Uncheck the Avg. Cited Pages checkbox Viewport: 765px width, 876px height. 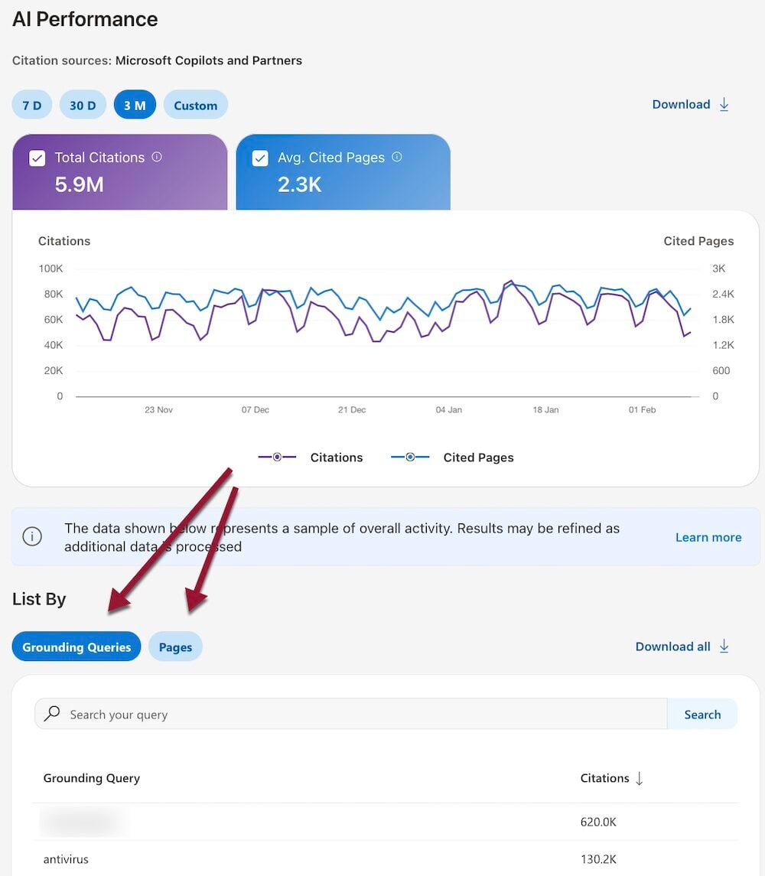click(260, 158)
